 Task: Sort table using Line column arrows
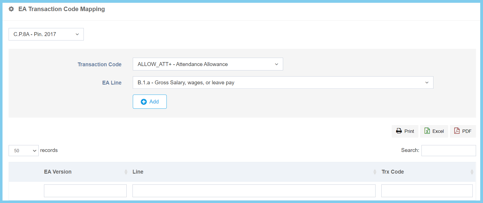click(x=375, y=172)
